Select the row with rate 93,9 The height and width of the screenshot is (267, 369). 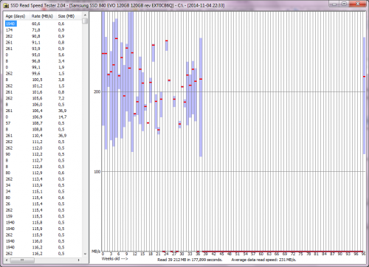[x=43, y=49]
